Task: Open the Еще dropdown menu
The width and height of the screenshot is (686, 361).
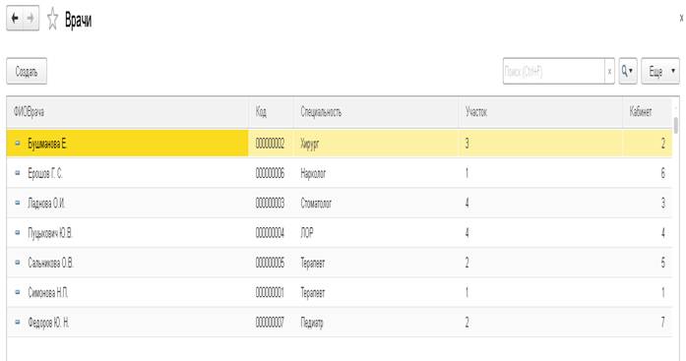Action: pos(660,71)
